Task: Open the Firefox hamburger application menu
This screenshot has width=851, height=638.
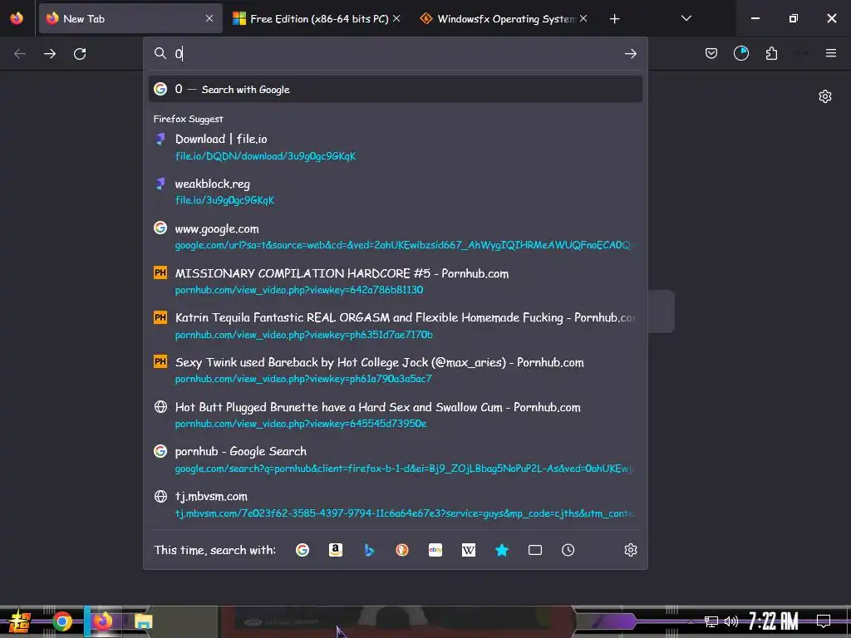Action: tap(830, 53)
